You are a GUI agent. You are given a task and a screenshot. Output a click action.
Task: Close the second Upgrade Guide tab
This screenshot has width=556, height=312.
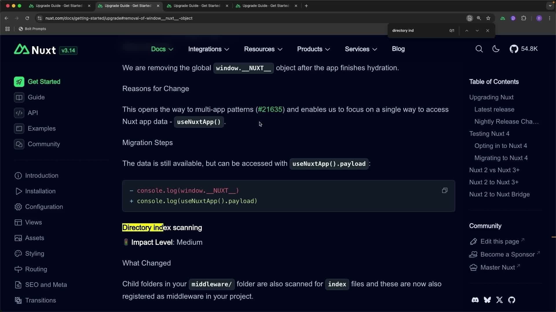click(158, 6)
